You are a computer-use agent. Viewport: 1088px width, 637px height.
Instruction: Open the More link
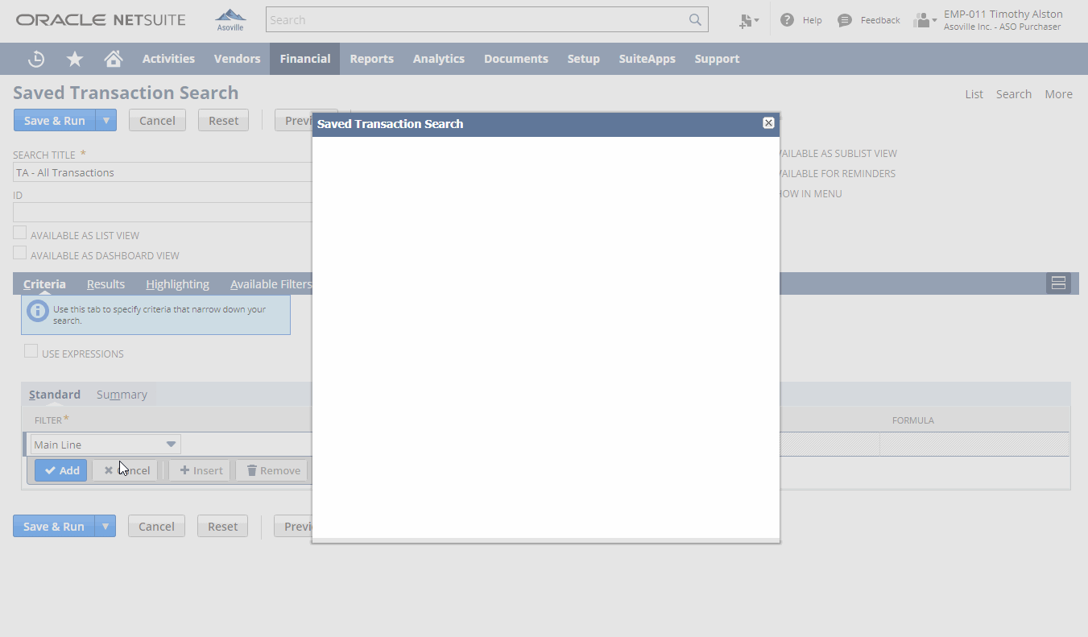point(1058,94)
